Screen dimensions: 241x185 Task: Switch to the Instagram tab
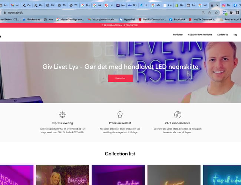[x=226, y=6]
